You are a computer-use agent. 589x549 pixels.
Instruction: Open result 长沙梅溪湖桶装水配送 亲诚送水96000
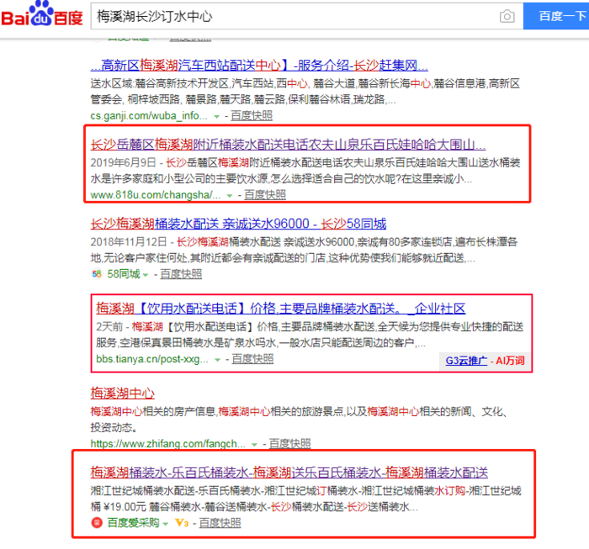point(238,224)
